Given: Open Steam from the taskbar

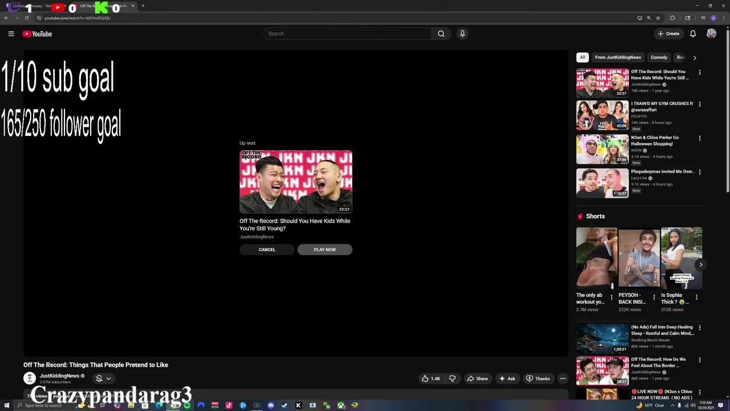Looking at the screenshot, I should pyautogui.click(x=285, y=405).
